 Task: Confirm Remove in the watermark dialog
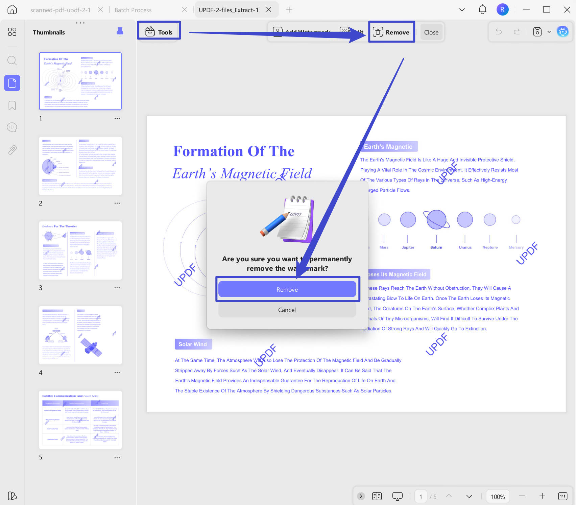pos(287,289)
